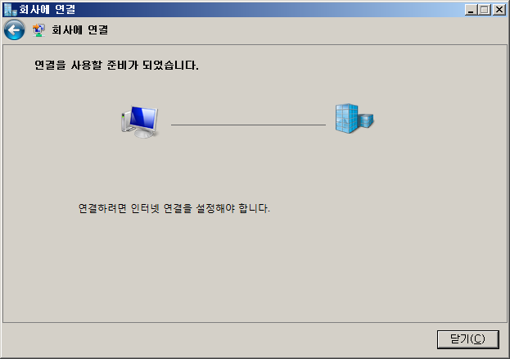The width and height of the screenshot is (510, 359).
Task: Click the blue office building icon
Action: pos(354,118)
